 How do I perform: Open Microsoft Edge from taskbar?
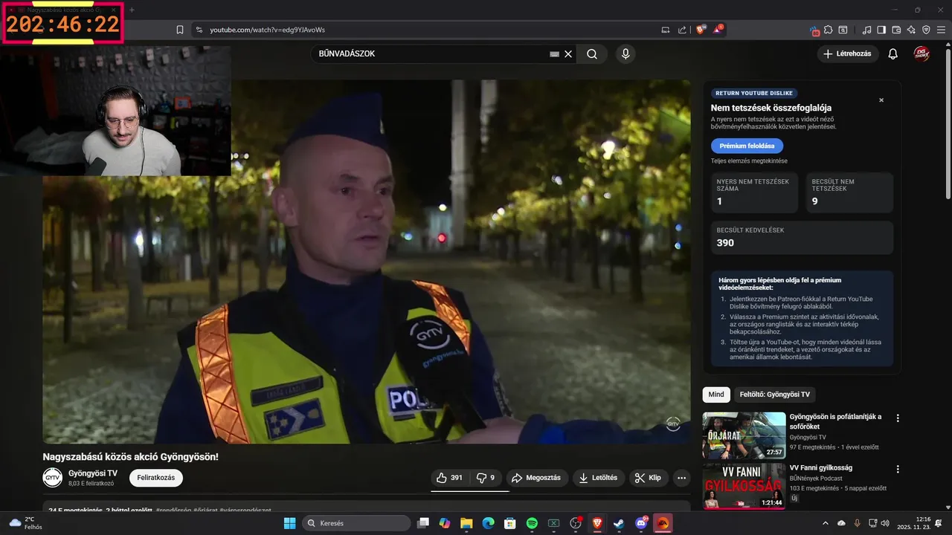pos(488,523)
